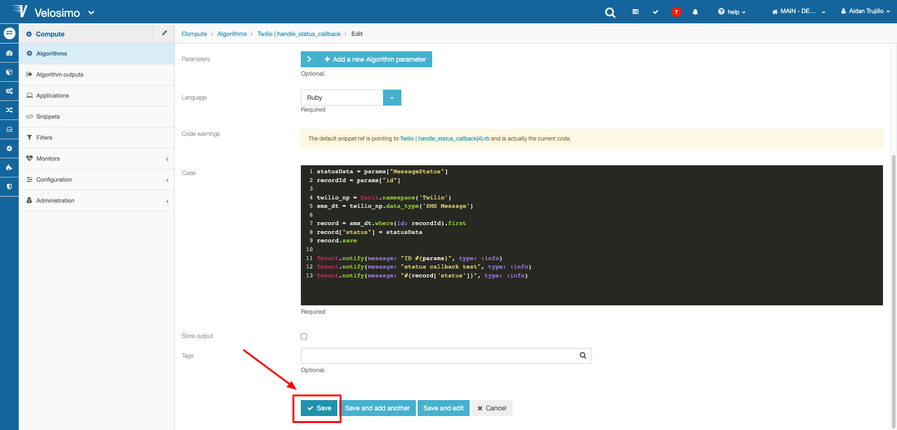This screenshot has width=897, height=430.
Task: Open the puzzle piece icon in rail
Action: point(9,168)
